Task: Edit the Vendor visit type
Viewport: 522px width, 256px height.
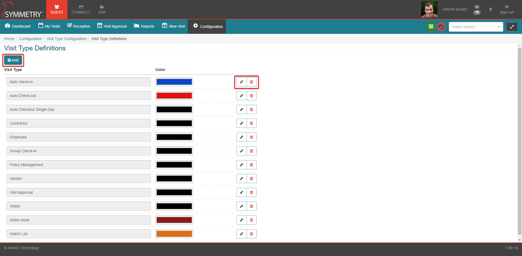Action: (x=241, y=179)
